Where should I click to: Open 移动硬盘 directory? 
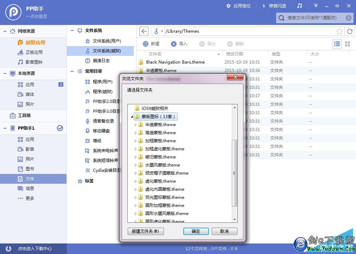tap(97, 131)
